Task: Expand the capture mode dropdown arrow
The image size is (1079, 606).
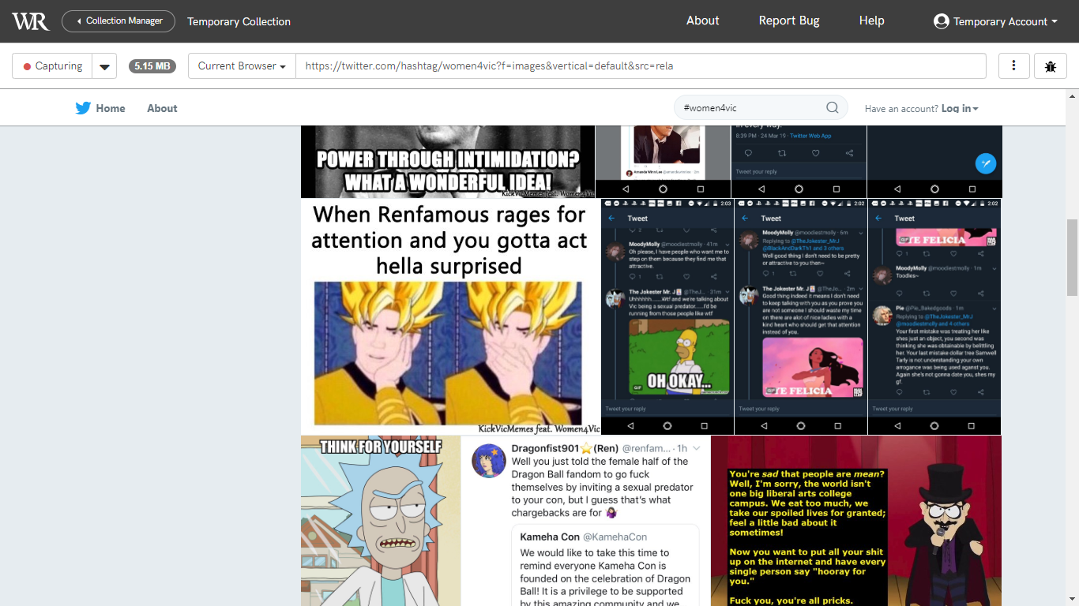Action: 104,66
